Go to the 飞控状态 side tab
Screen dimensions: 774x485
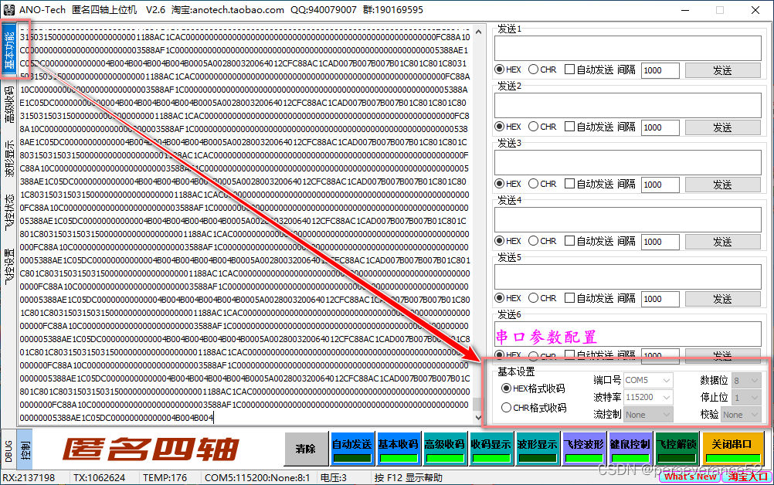tap(9, 212)
